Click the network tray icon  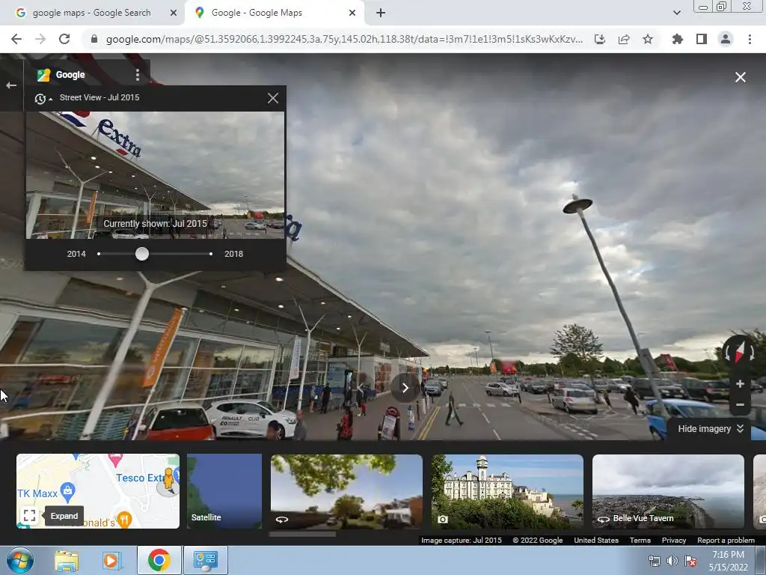(654, 561)
